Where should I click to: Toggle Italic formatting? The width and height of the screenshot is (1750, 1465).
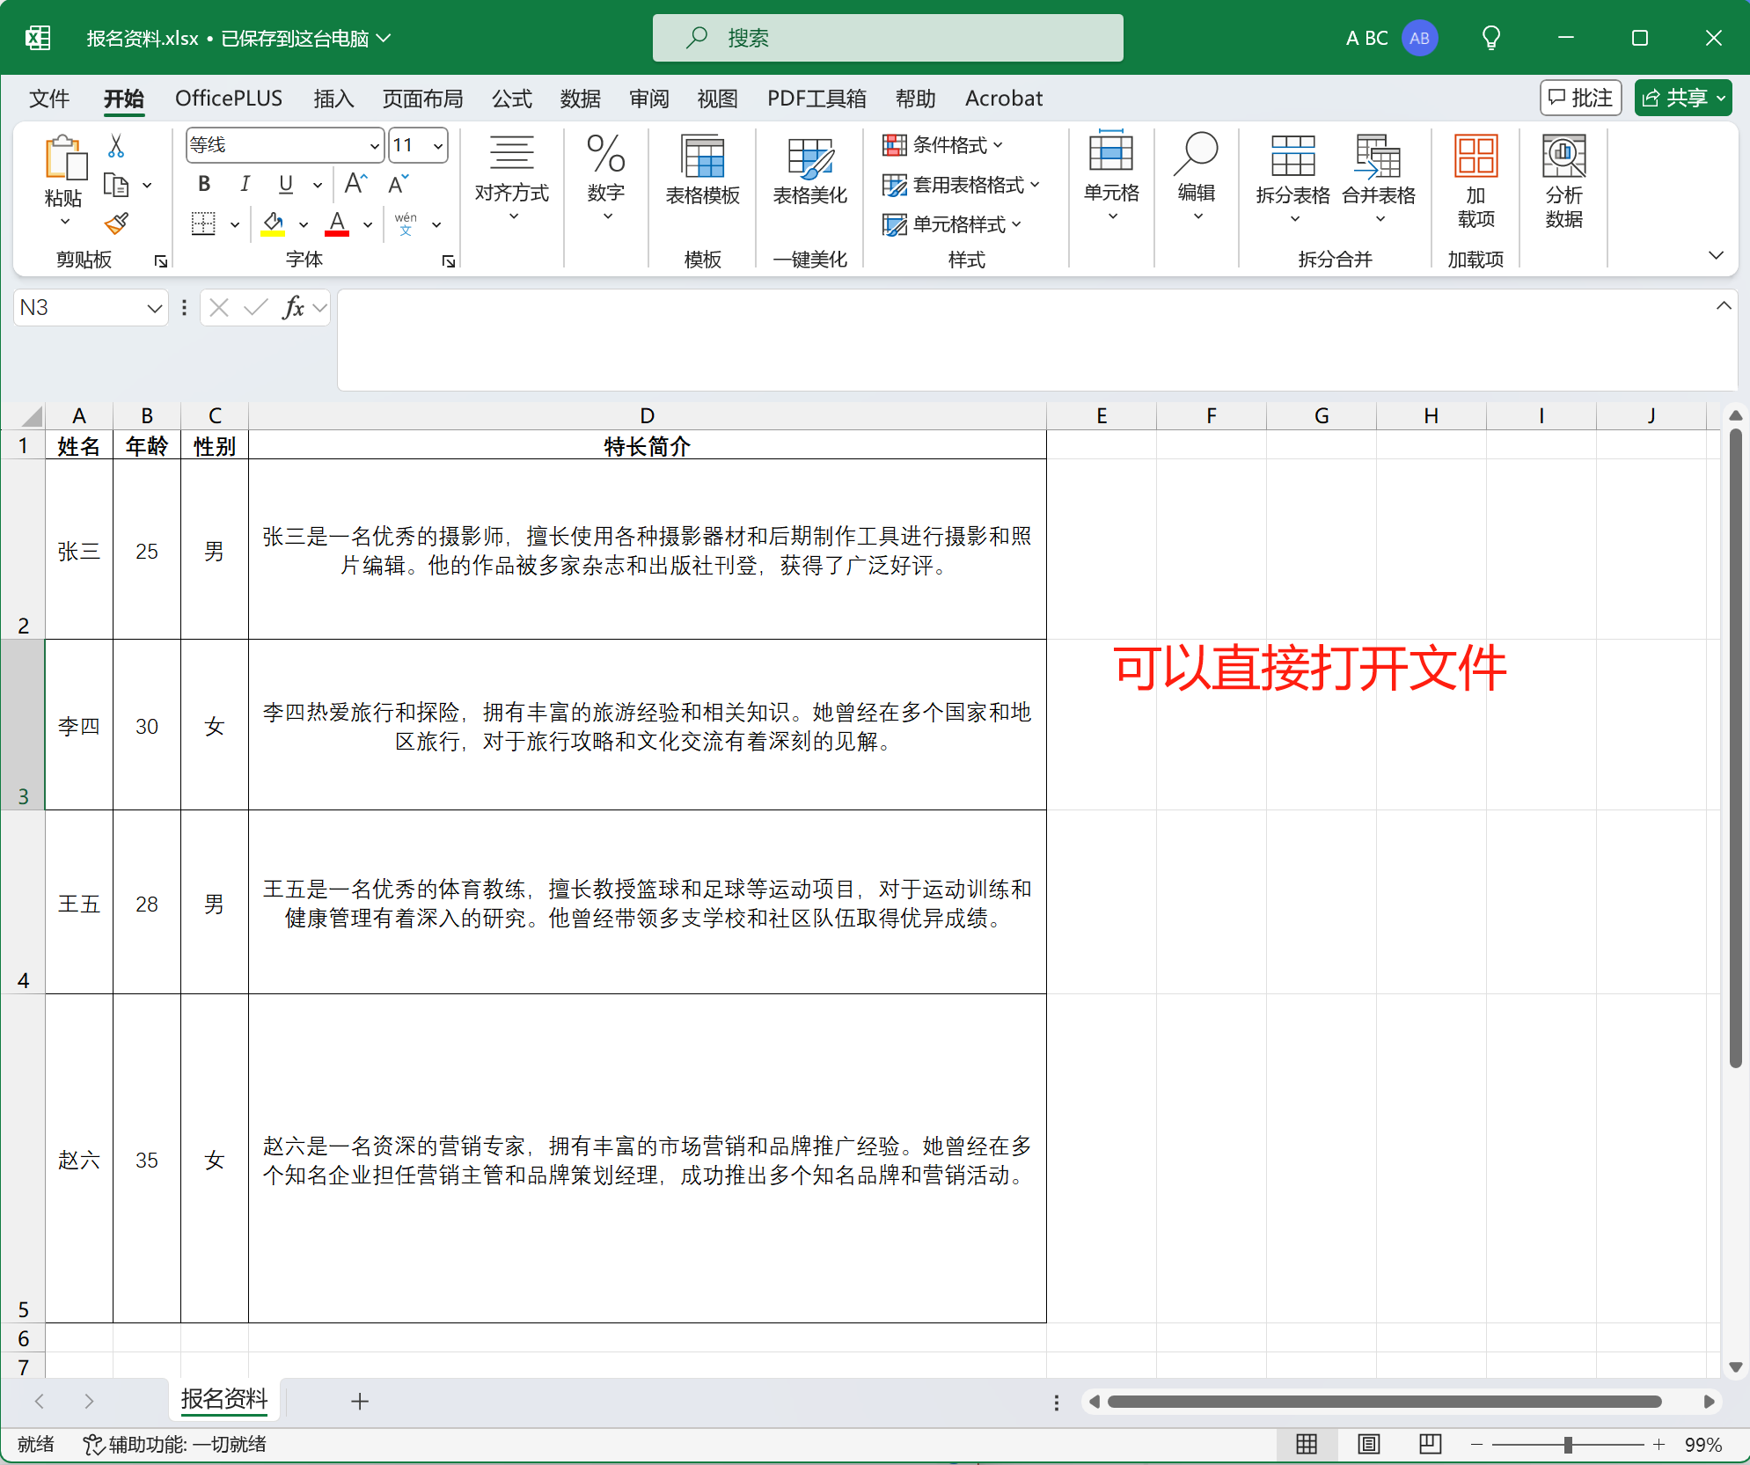(245, 184)
